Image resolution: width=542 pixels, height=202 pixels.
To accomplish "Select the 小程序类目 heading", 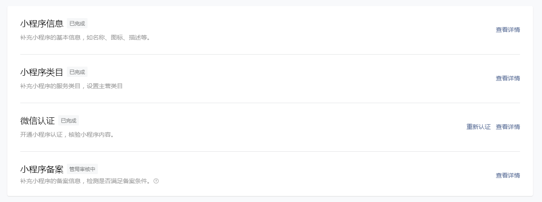I will coord(42,72).
